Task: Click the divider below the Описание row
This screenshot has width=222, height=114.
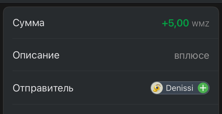Action: point(115,71)
